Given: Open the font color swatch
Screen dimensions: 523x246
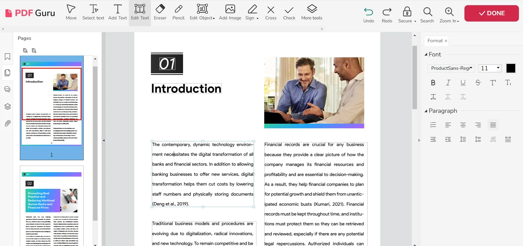Looking at the screenshot, I should point(510,68).
